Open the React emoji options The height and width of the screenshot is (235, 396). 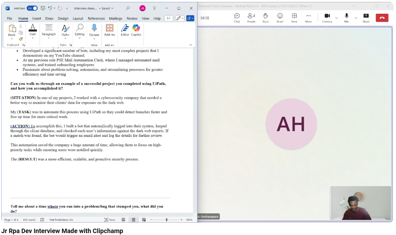280,18
